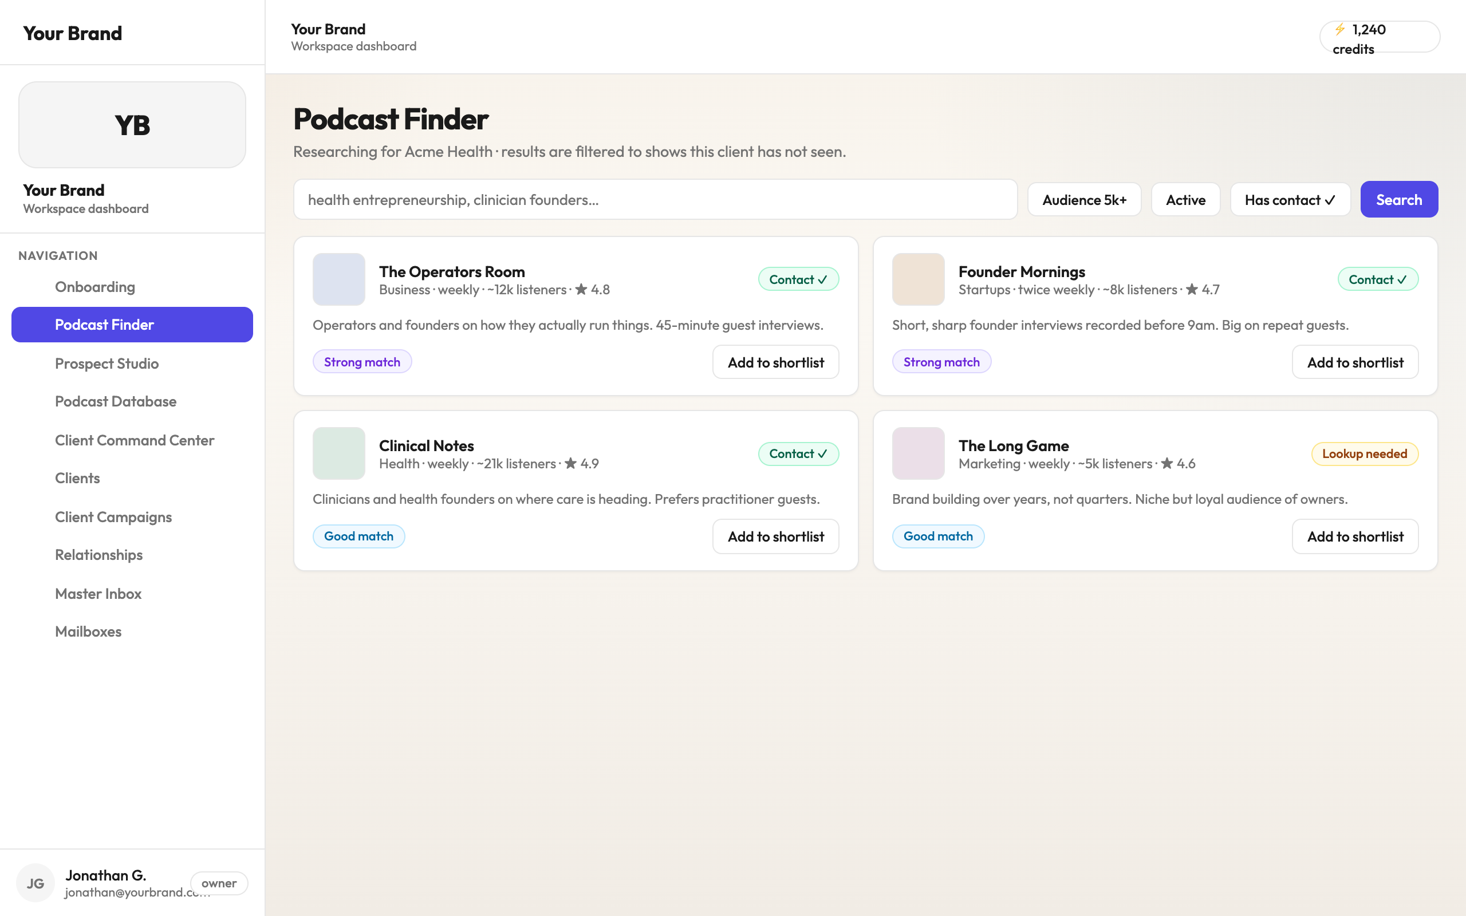Open Clinical Notes podcast artwork
Viewport: 1466px width, 916px height.
338,453
